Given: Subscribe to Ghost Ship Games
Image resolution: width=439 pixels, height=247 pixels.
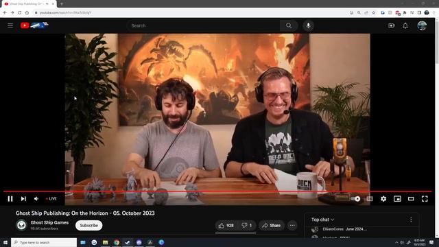Looking at the screenshot, I should [x=88, y=225].
